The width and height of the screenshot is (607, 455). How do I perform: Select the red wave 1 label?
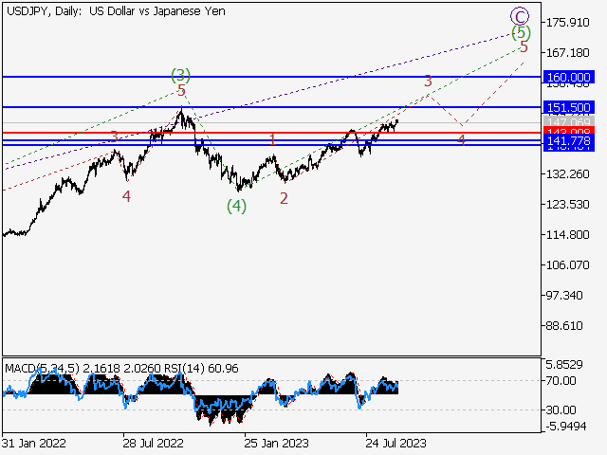click(x=272, y=138)
